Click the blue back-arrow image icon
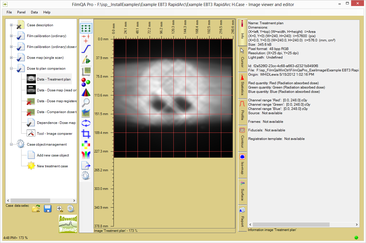 click(86, 113)
